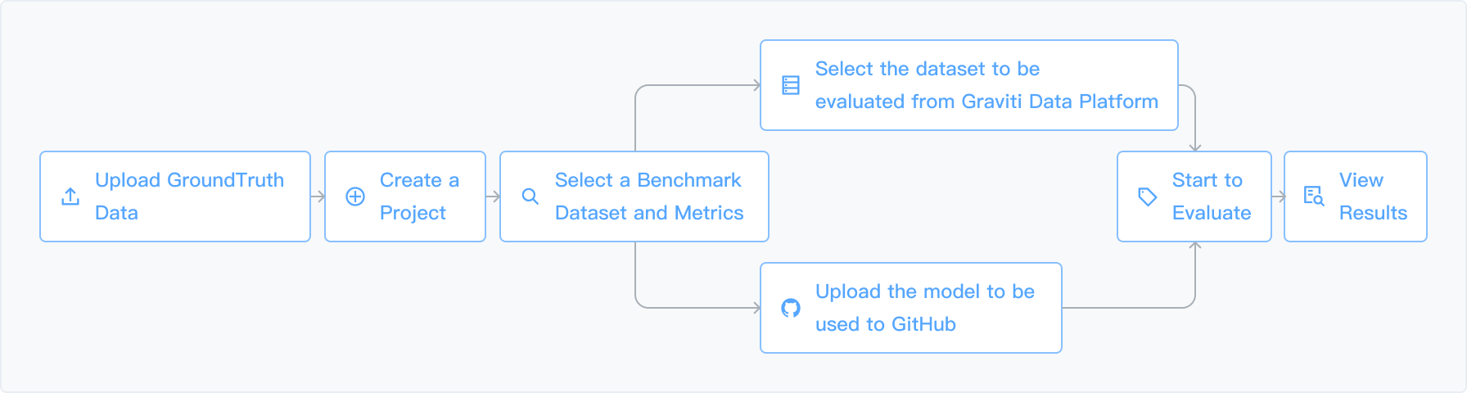This screenshot has width=1467, height=393.
Task: Click the upload icon beside GroundTruth Data
Action: (70, 196)
